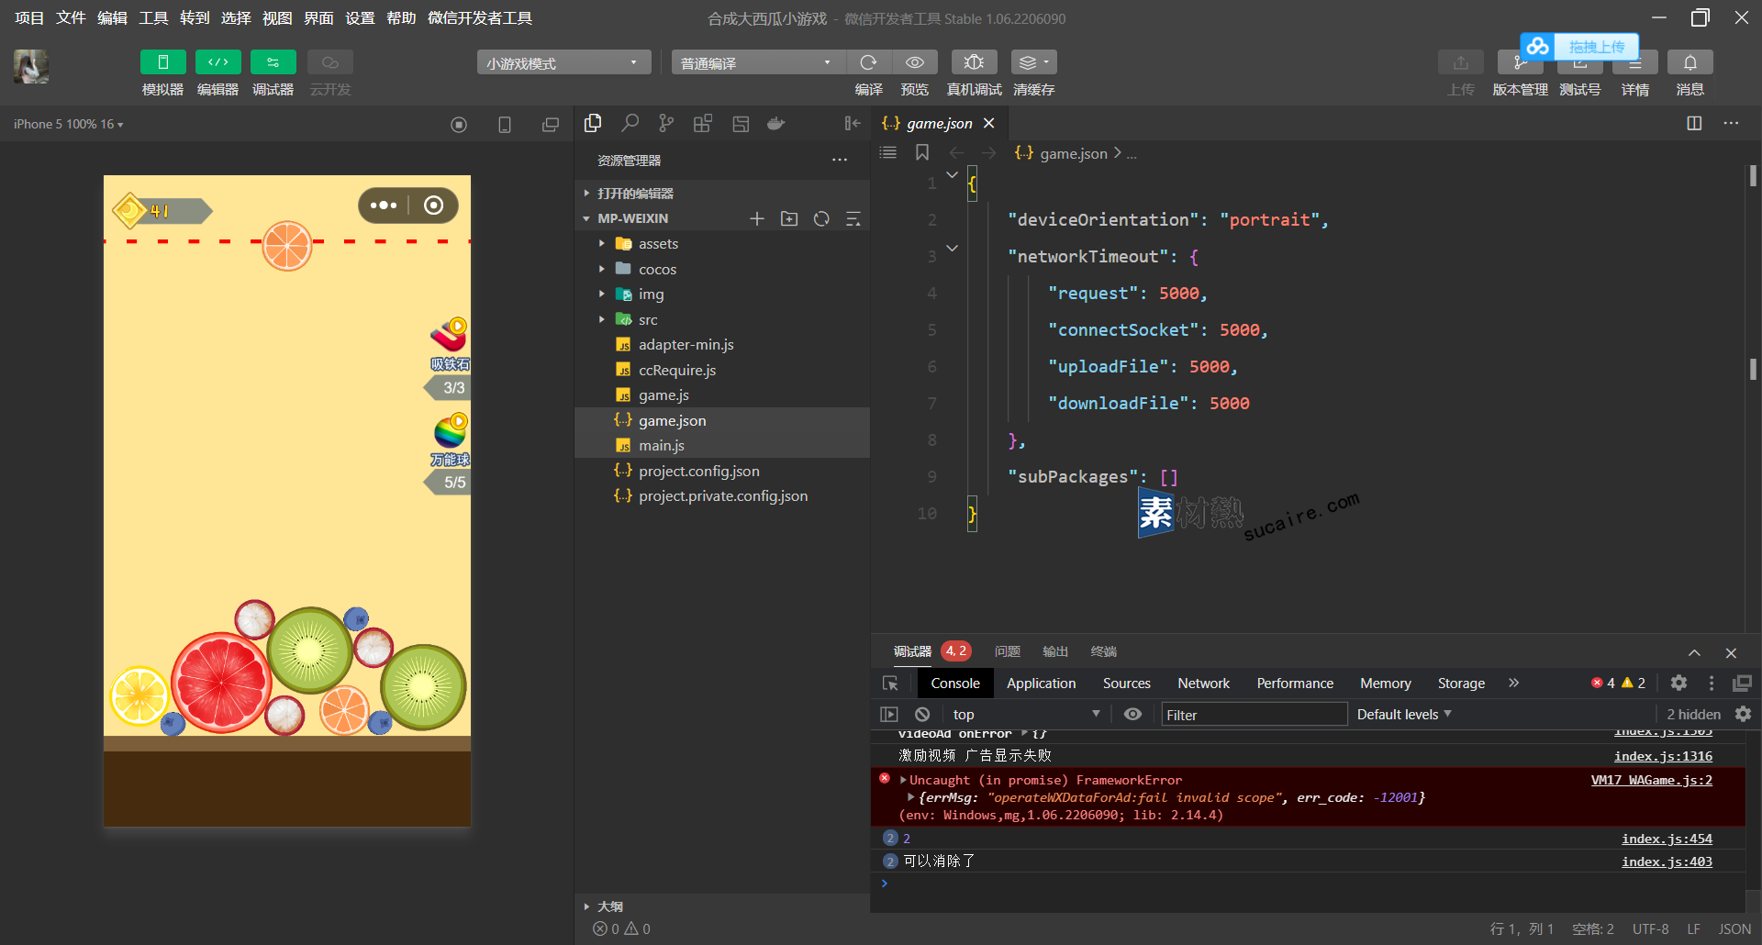Open VM17 WAGame.js:2 source link
Image resolution: width=1762 pixels, height=945 pixels.
click(1651, 780)
